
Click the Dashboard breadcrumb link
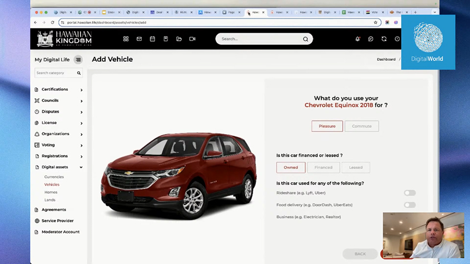[386, 59]
